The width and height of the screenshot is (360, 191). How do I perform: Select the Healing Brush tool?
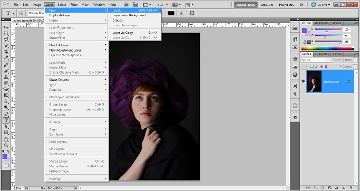[6, 65]
